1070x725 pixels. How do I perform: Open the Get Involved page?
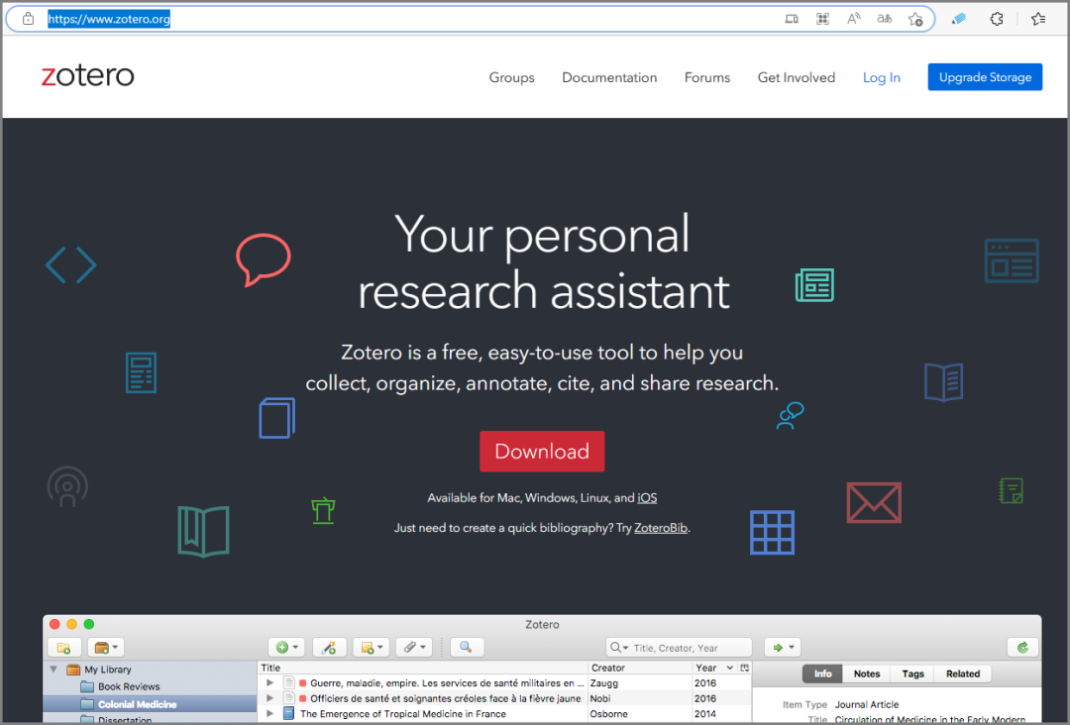pos(797,78)
